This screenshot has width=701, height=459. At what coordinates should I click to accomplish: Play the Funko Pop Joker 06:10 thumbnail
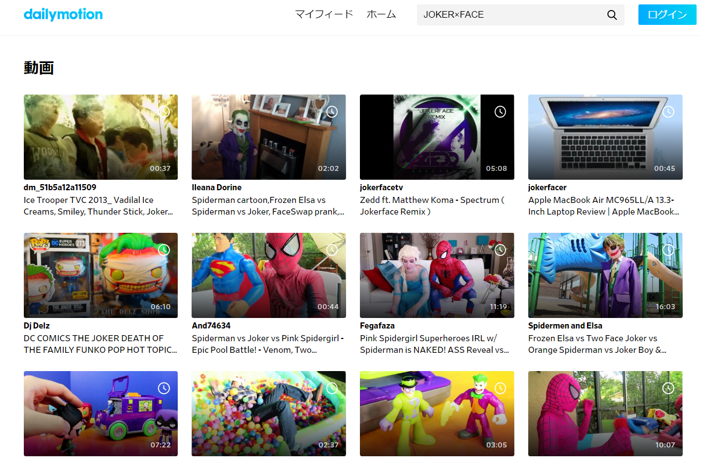coord(101,275)
